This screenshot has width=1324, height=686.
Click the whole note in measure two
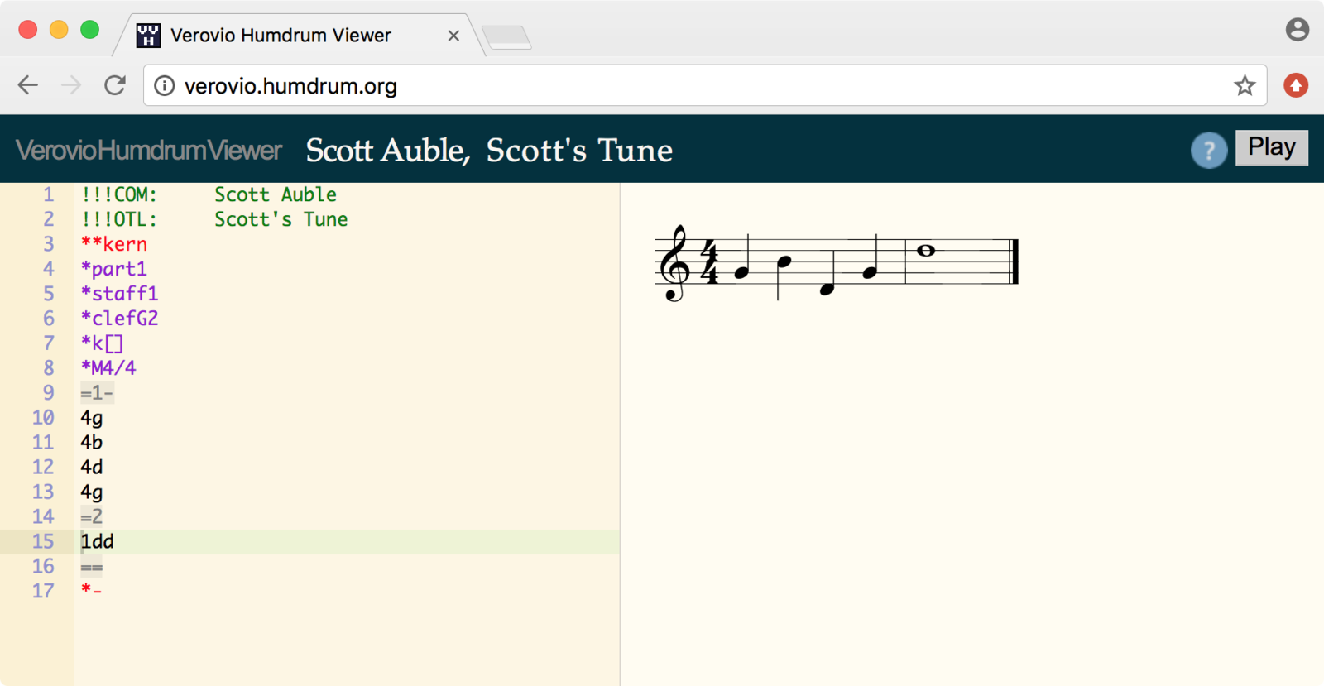click(x=926, y=251)
